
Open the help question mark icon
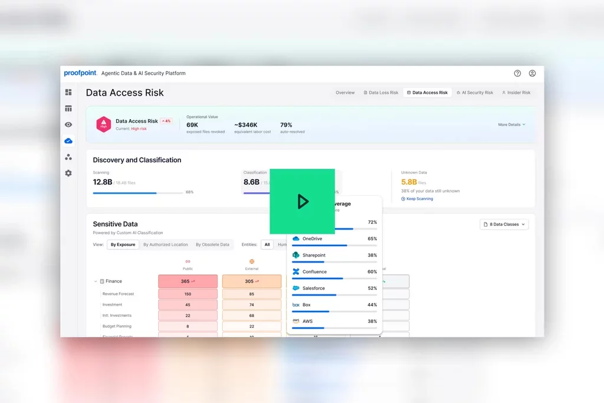coord(517,73)
